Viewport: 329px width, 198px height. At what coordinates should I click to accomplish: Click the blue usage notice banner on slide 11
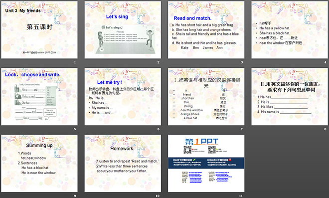pos(206,163)
